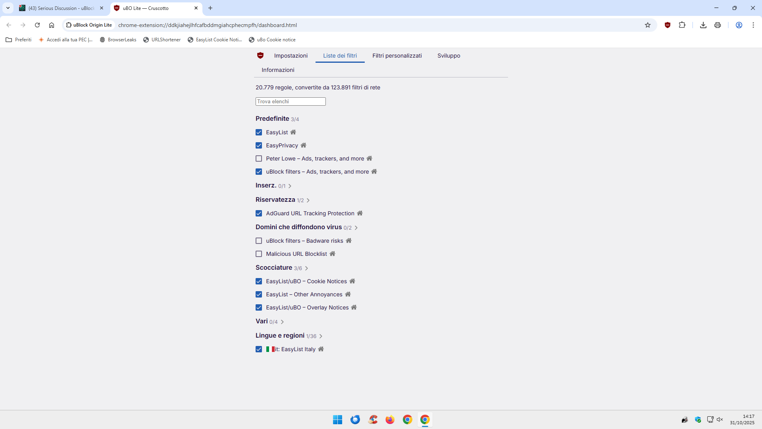The width and height of the screenshot is (762, 429).
Task: Uncheck EasyList Italy checkbox
Action: click(x=259, y=349)
